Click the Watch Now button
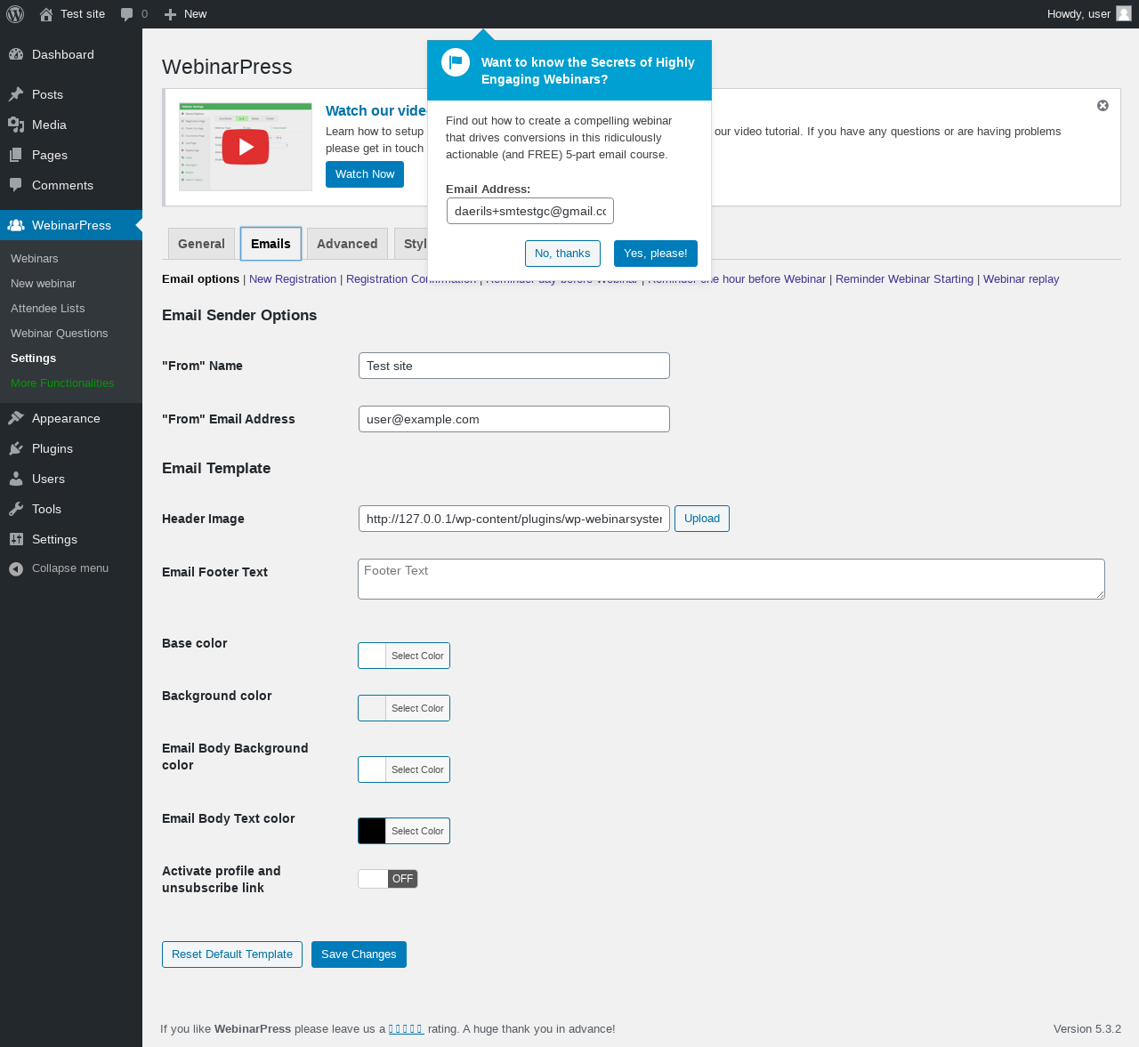 365,174
